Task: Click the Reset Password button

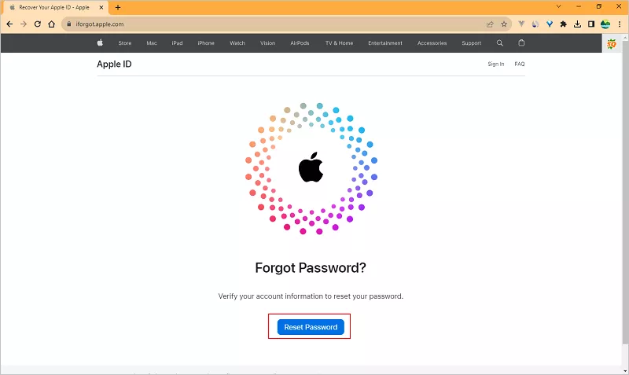Action: (311, 327)
